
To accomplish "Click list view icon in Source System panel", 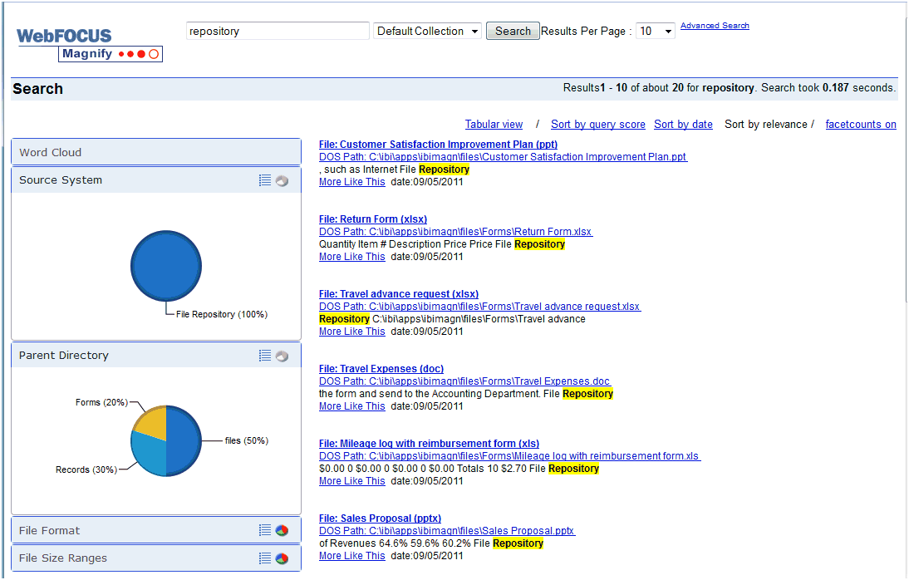I will coord(265,180).
